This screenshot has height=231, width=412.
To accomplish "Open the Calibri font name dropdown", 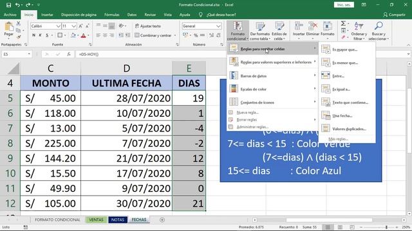I will point(59,26).
